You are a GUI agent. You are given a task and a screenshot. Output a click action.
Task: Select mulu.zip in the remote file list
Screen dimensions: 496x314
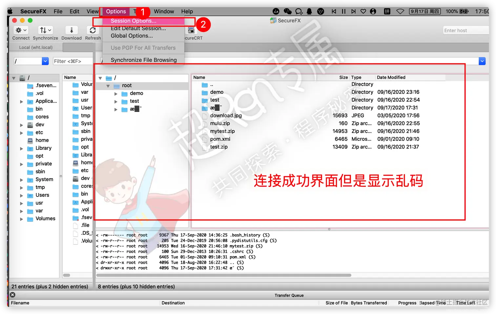coord(220,123)
